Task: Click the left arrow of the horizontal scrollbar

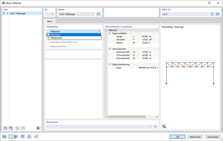Action: (106, 117)
